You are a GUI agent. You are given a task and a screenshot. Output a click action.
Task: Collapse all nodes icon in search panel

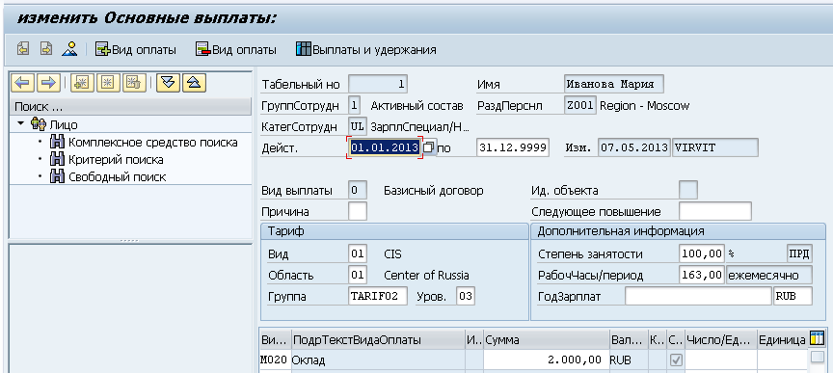194,82
